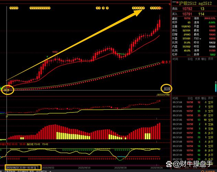Click the 买入 price 10791 row

click(x=193, y=13)
